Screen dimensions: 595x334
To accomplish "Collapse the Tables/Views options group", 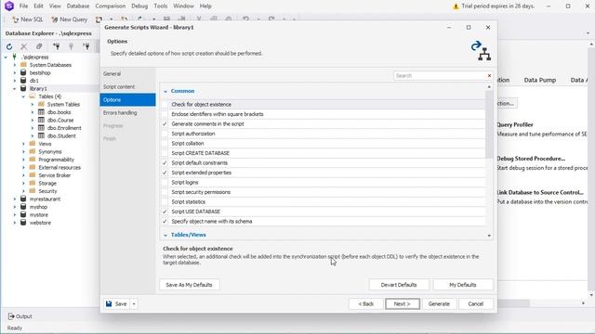I will [165, 235].
